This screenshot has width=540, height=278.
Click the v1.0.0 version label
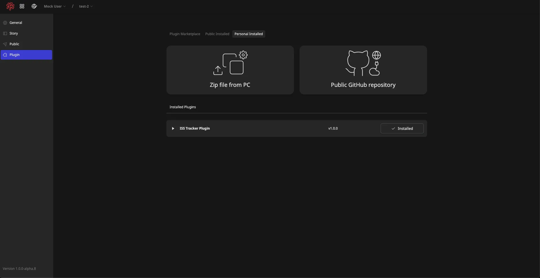[x=333, y=128]
